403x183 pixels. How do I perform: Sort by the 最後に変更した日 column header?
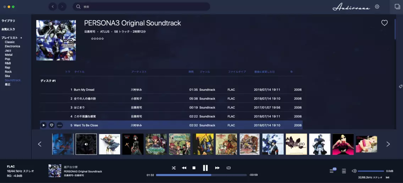pyautogui.click(x=265, y=72)
